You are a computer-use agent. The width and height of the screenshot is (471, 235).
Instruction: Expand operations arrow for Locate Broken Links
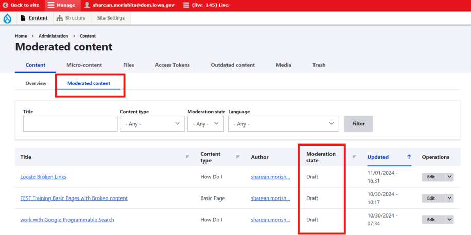pyautogui.click(x=449, y=177)
